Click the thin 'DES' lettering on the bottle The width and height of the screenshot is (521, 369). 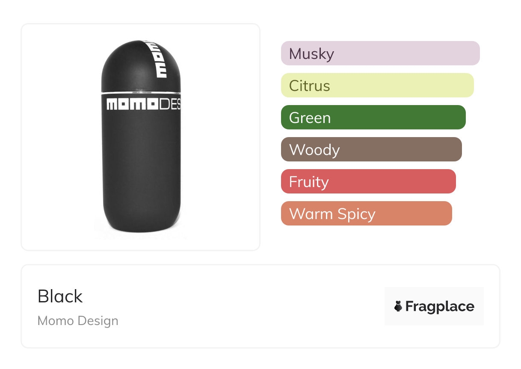pyautogui.click(x=169, y=104)
